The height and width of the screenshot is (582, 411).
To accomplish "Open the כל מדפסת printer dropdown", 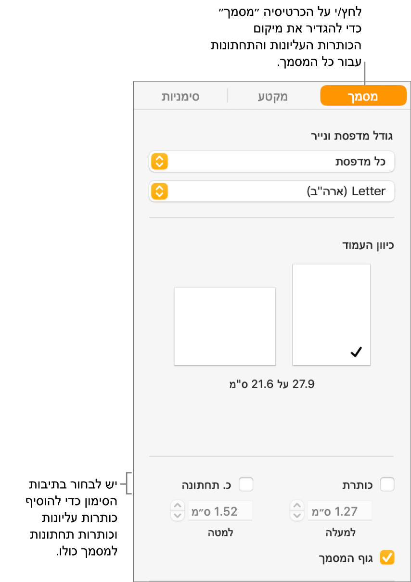I will pyautogui.click(x=272, y=162).
